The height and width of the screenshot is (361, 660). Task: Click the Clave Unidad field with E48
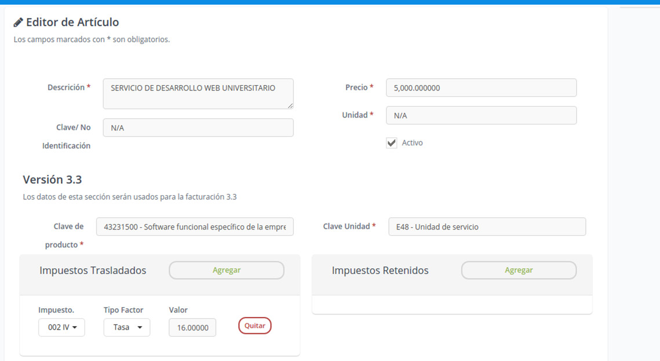[x=487, y=227]
